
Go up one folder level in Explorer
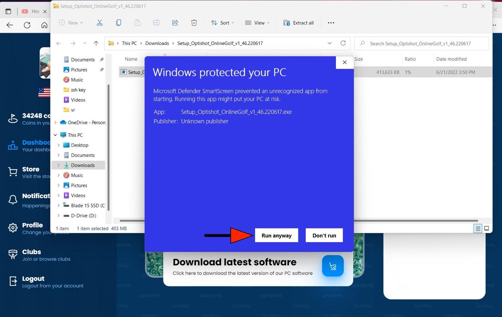[96, 43]
